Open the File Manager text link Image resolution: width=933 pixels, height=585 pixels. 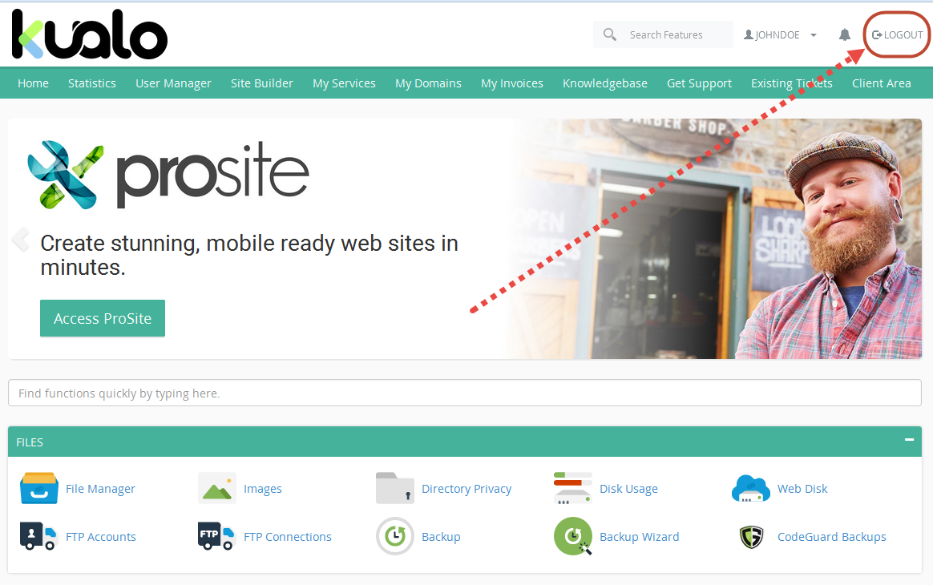point(100,489)
